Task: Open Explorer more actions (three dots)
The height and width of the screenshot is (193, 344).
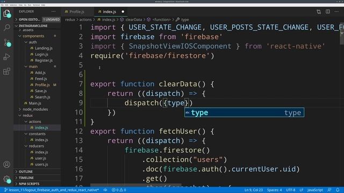Action: [x=54, y=11]
